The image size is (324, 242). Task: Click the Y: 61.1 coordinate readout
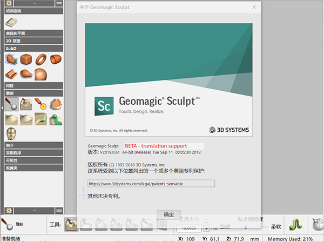point(211,239)
